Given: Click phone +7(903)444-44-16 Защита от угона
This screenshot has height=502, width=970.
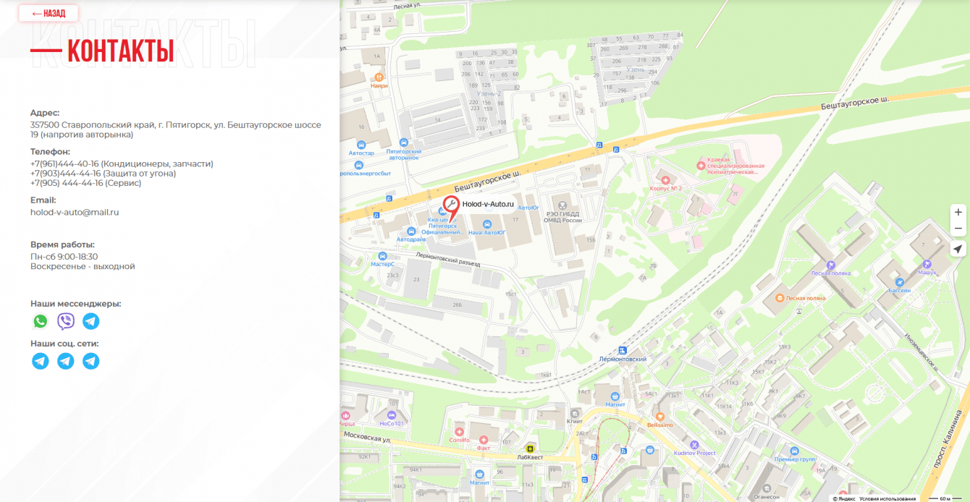Looking at the screenshot, I should pos(104,173).
